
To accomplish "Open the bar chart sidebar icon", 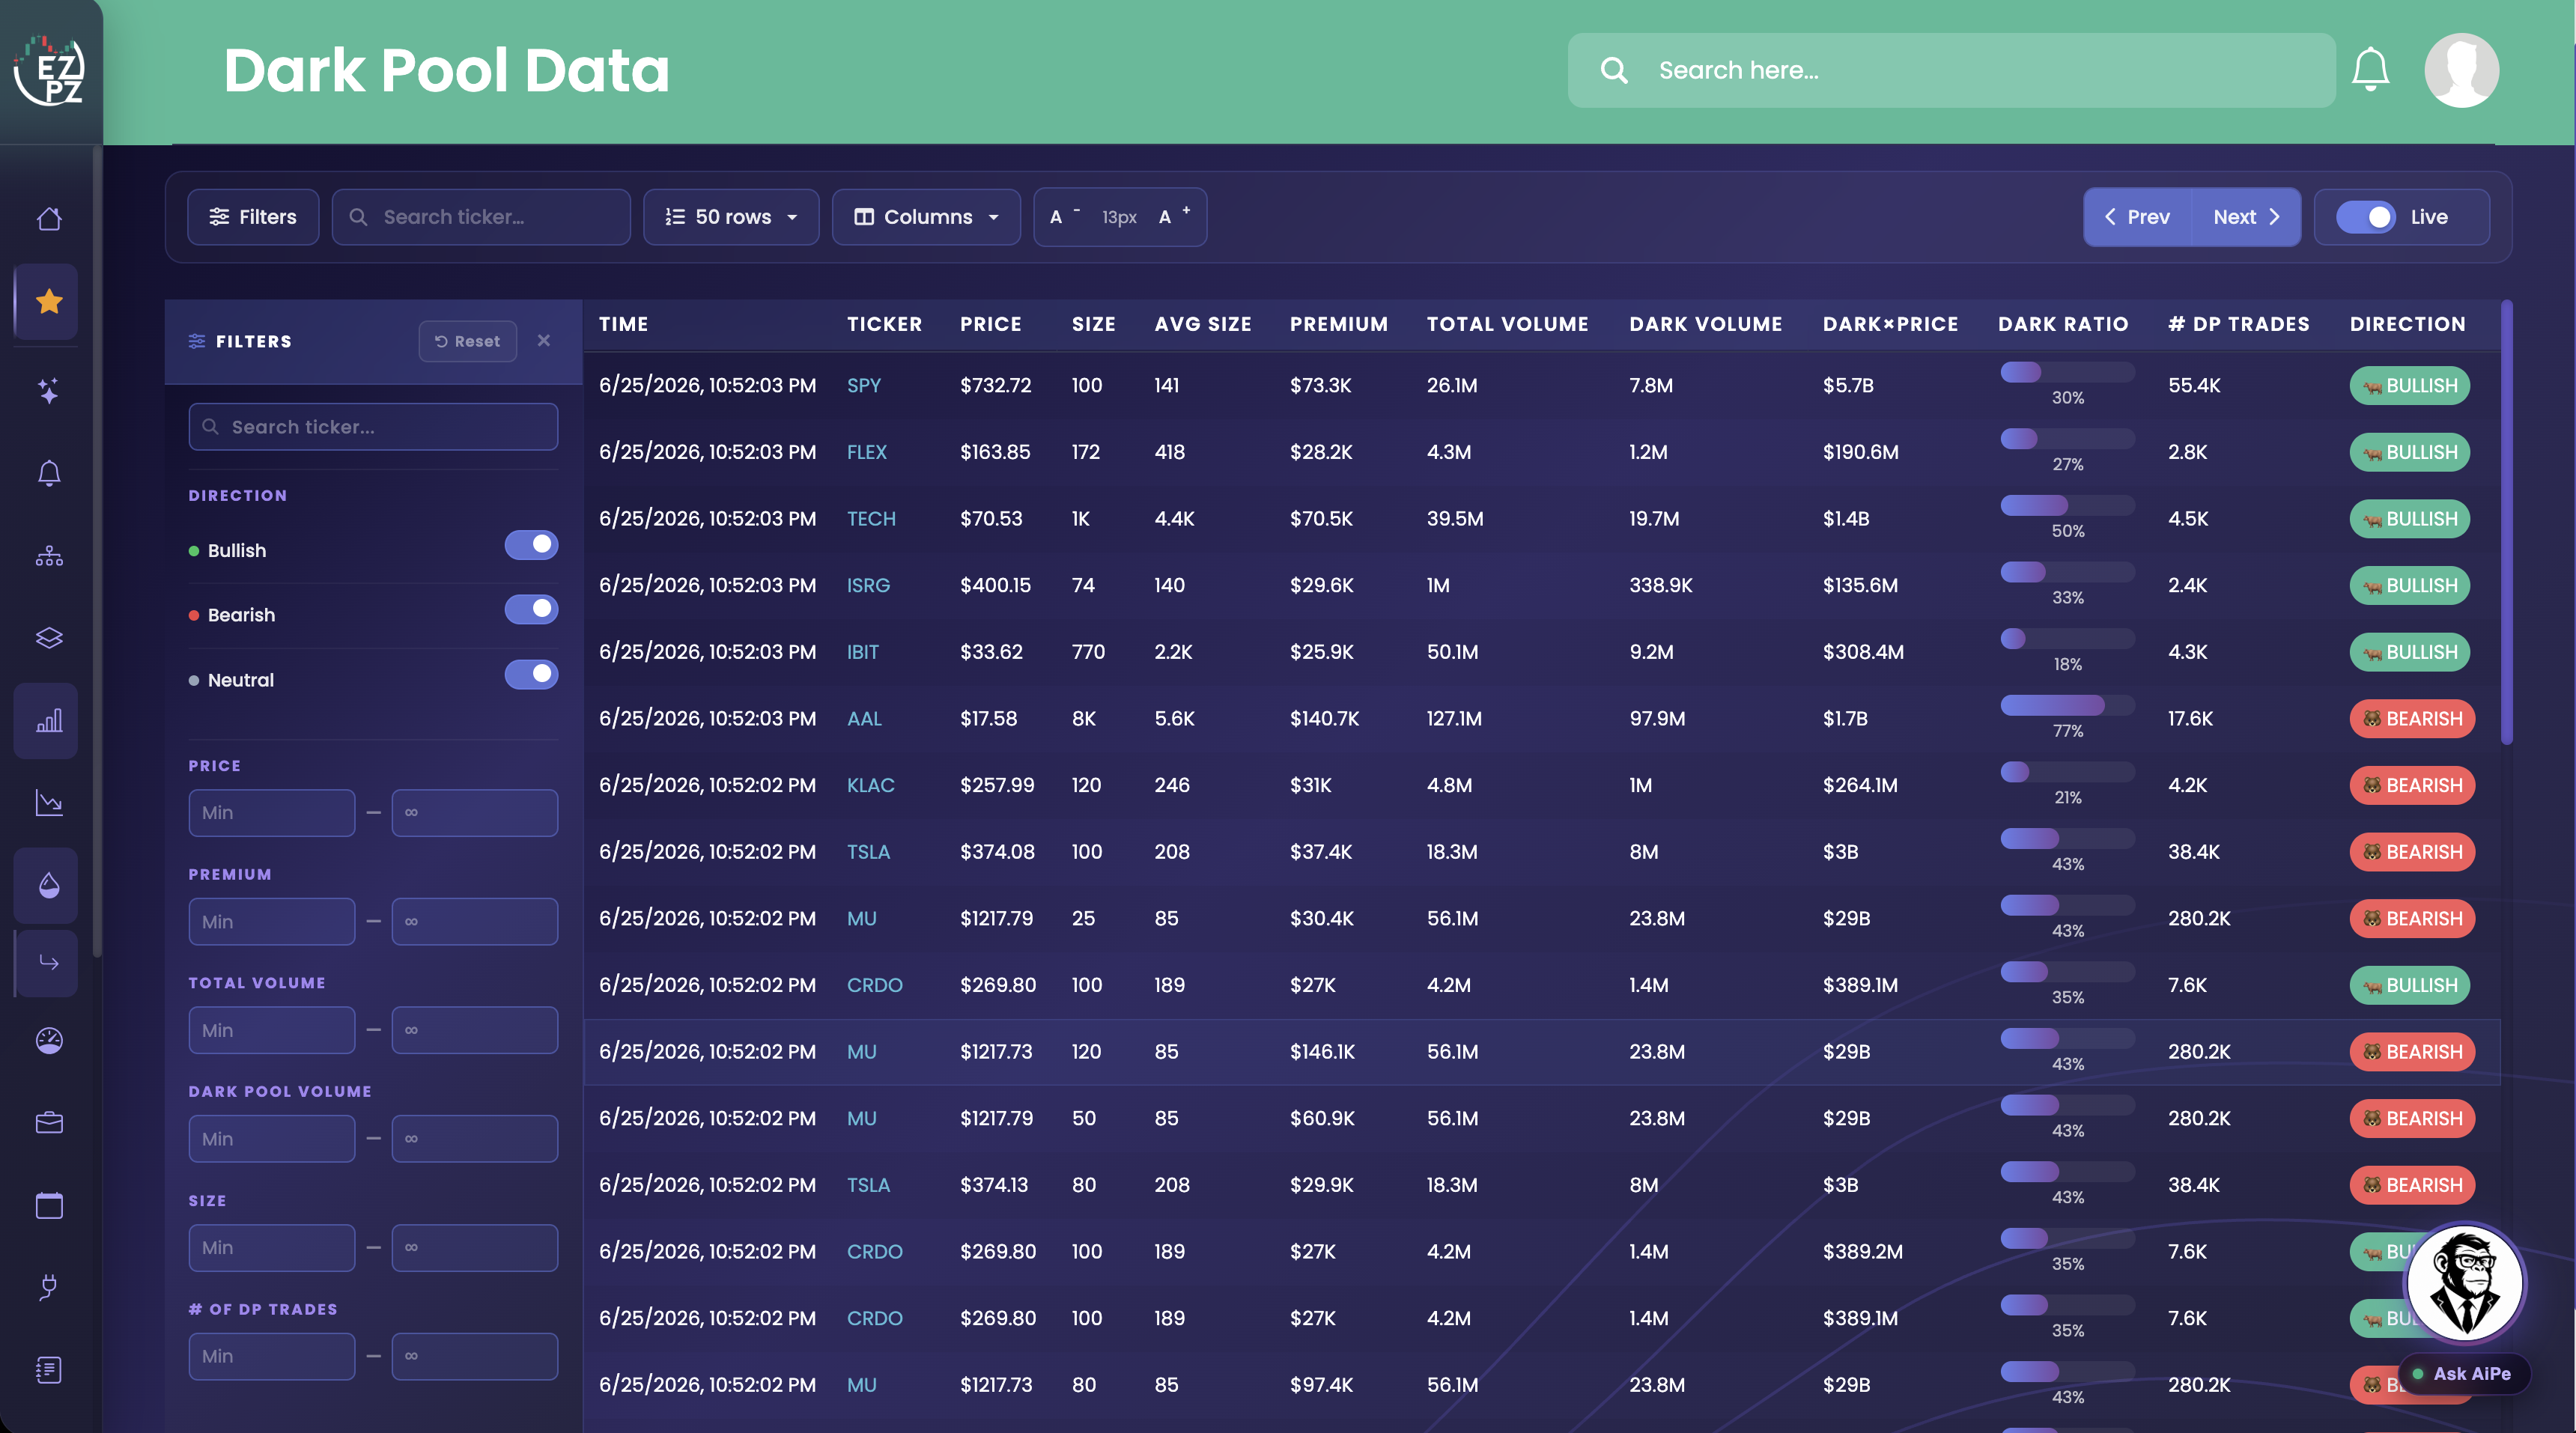I will click(49, 721).
